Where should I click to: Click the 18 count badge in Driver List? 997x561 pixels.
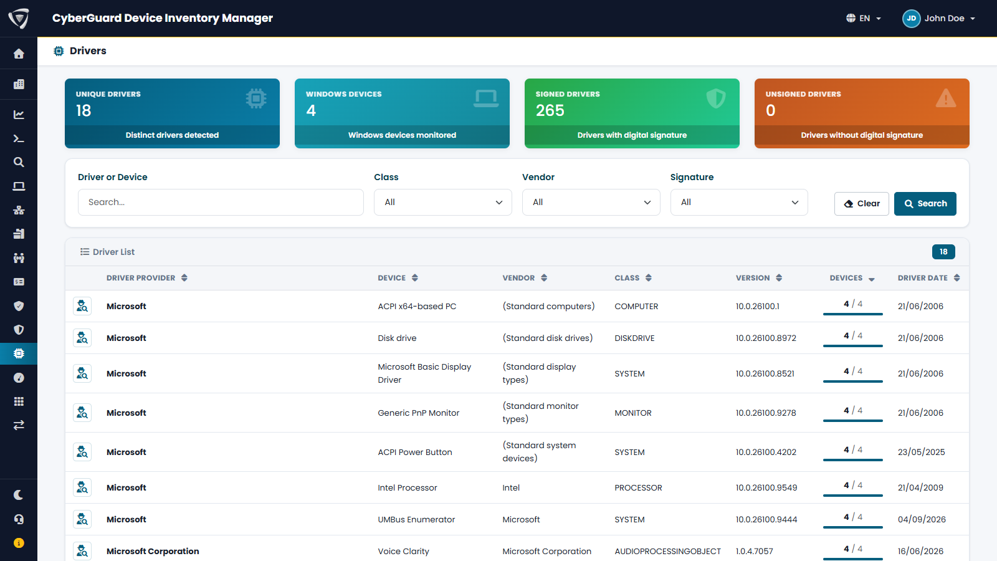943,252
